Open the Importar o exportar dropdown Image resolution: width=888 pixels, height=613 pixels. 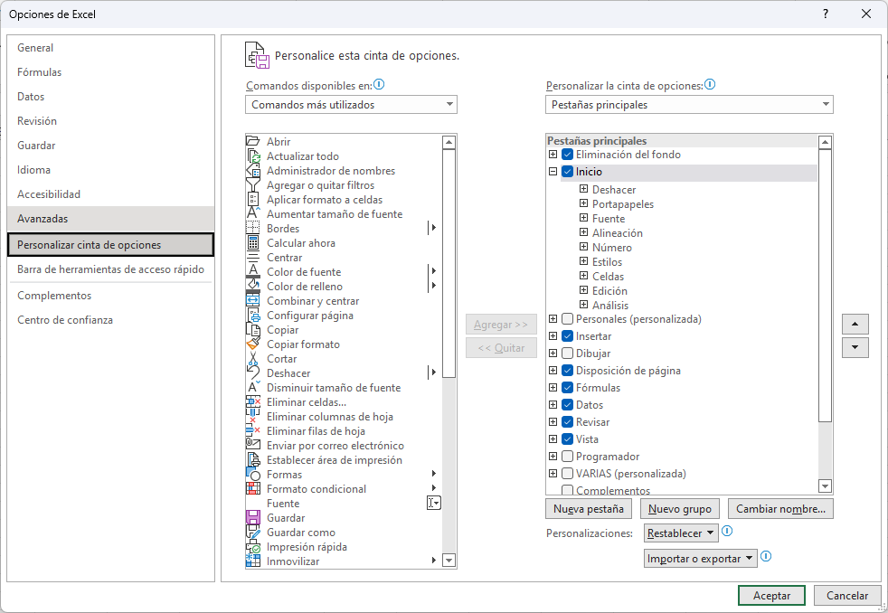click(701, 559)
